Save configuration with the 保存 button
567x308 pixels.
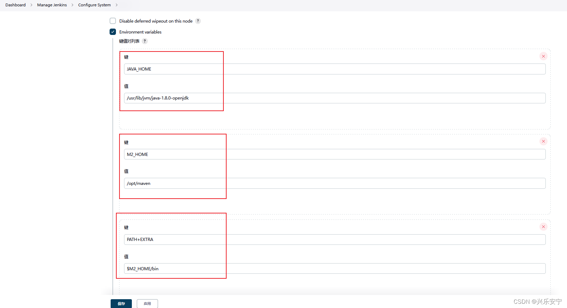[121, 303]
